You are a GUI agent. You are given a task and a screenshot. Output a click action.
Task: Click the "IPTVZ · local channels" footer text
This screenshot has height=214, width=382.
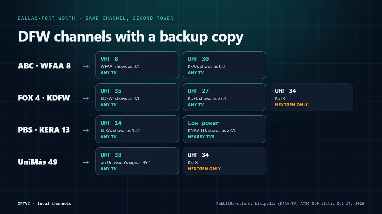(45, 204)
